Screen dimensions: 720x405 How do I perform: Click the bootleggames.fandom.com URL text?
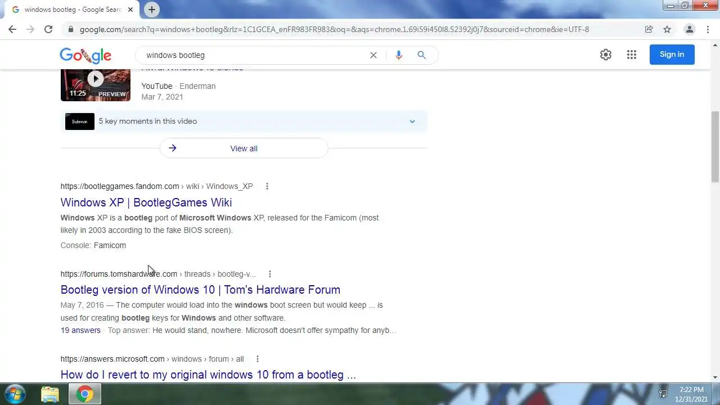click(120, 186)
